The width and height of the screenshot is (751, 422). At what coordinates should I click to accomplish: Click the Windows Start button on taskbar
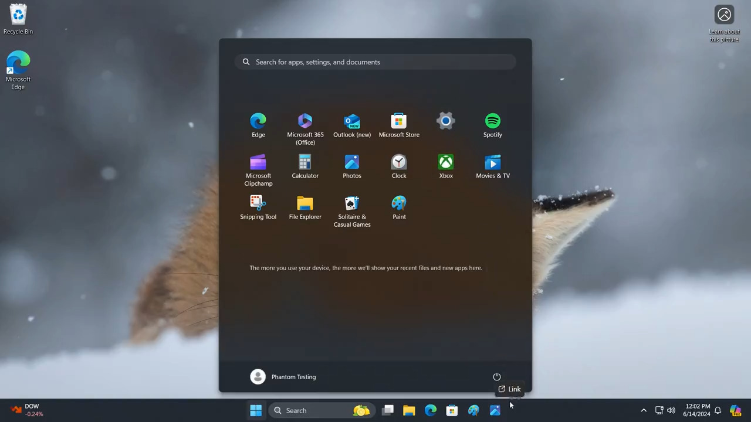pos(256,410)
